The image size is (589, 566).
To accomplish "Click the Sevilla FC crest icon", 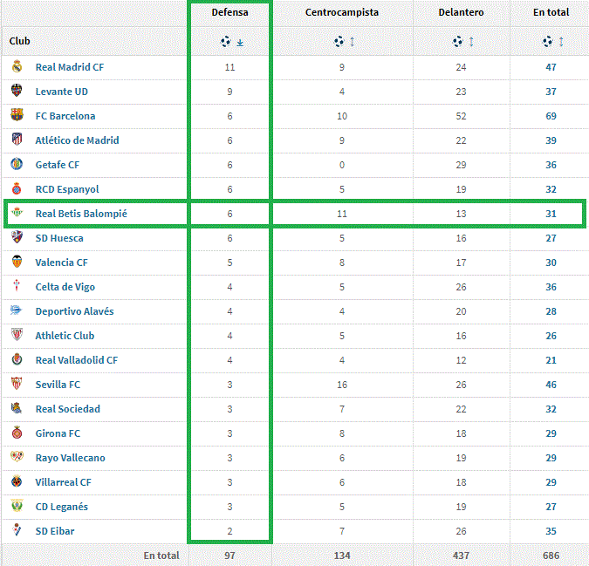I will pos(17,385).
